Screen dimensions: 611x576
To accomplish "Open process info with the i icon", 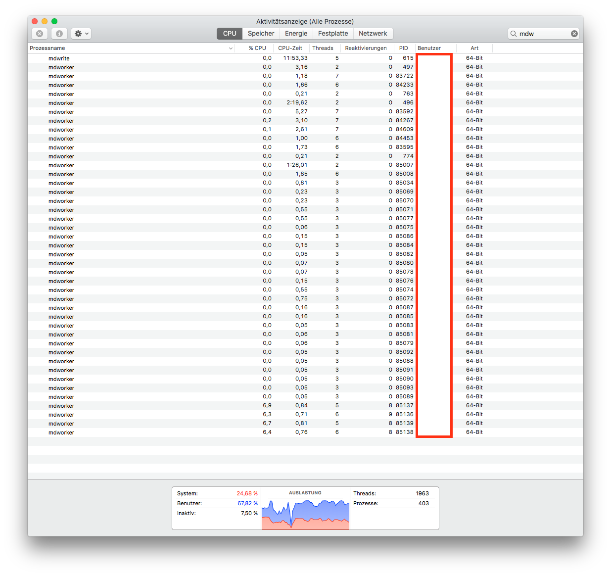I will 59,34.
